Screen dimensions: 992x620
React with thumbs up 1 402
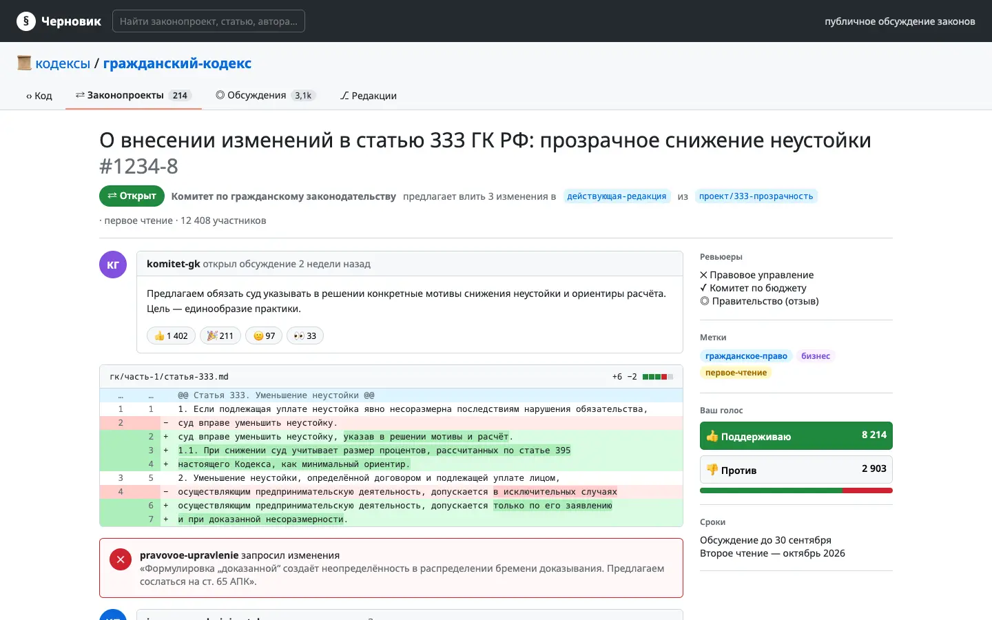pos(171,335)
